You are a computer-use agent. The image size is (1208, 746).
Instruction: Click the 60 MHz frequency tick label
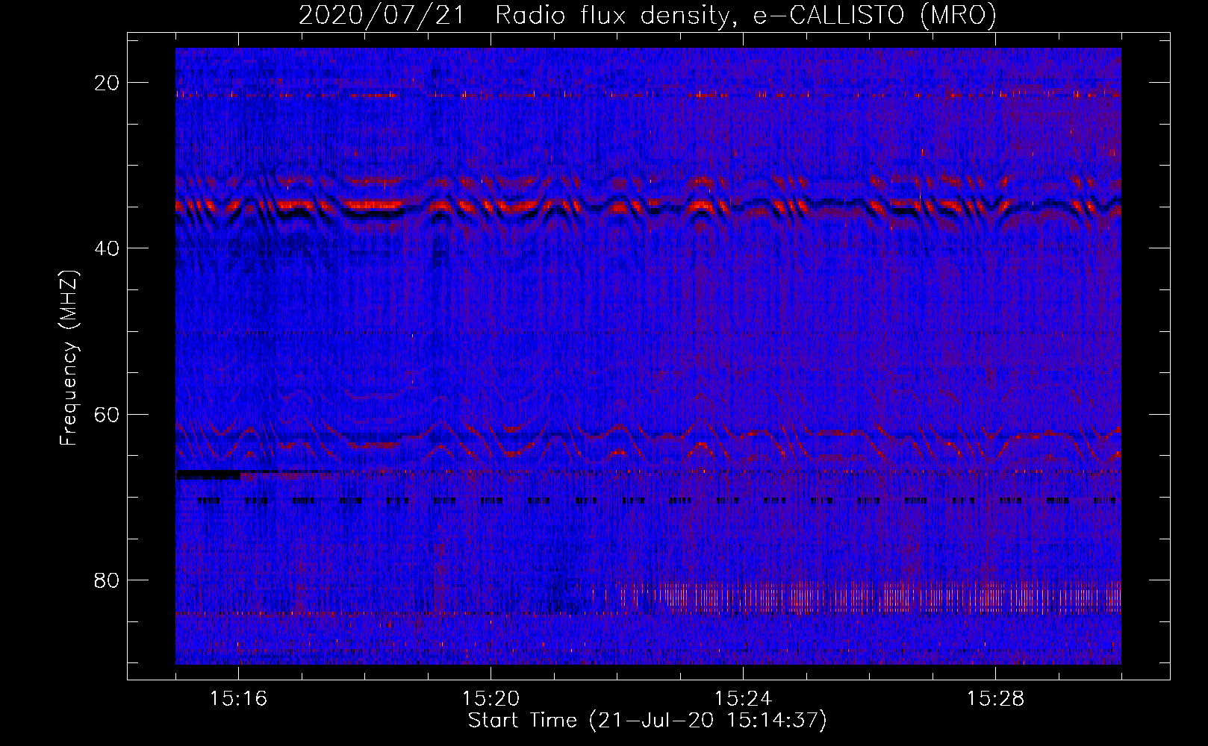pyautogui.click(x=108, y=414)
